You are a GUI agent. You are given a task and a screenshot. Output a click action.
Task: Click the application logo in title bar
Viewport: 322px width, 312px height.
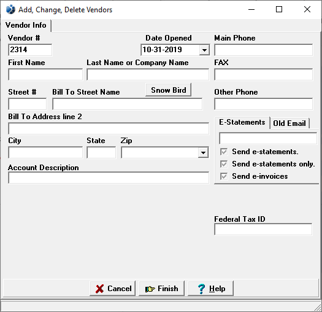pyautogui.click(x=10, y=9)
